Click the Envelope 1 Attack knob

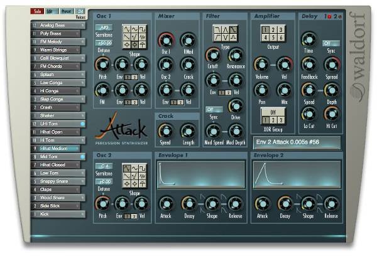click(166, 202)
